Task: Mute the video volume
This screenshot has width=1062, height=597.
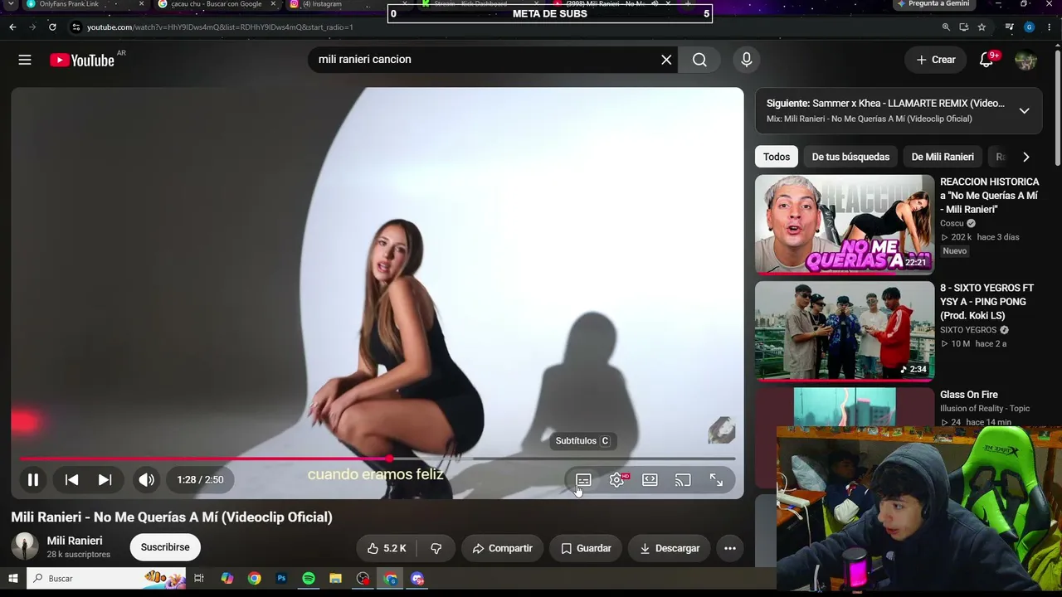Action: 147,479
